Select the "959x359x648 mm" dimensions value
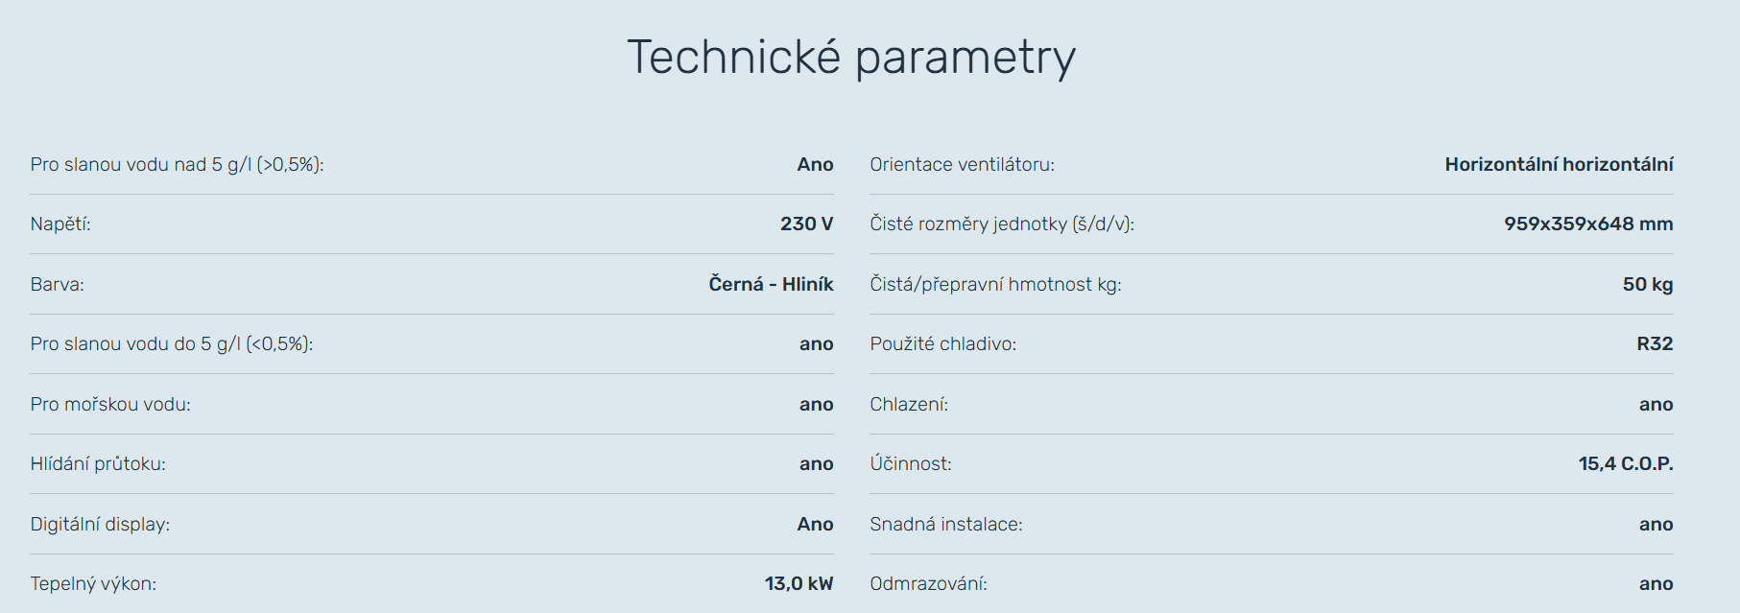Screen dimensions: 1740x613 1588,224
